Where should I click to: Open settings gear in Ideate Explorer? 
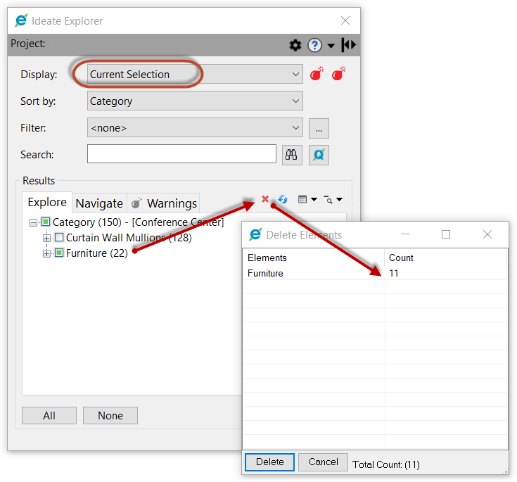[295, 45]
